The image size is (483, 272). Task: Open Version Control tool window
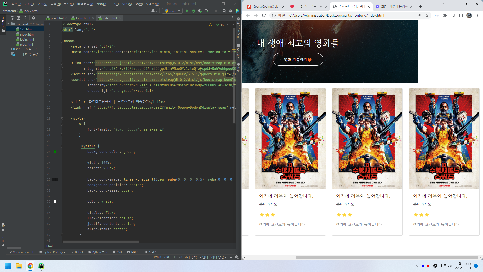(x=21, y=252)
